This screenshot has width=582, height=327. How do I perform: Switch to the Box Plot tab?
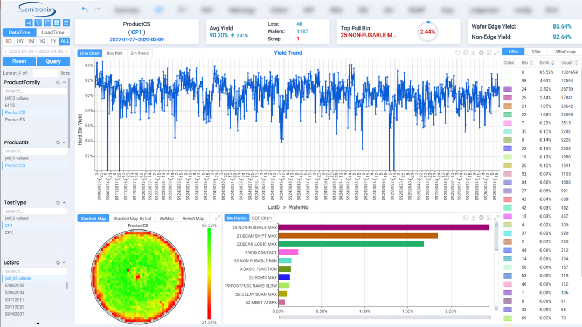114,53
